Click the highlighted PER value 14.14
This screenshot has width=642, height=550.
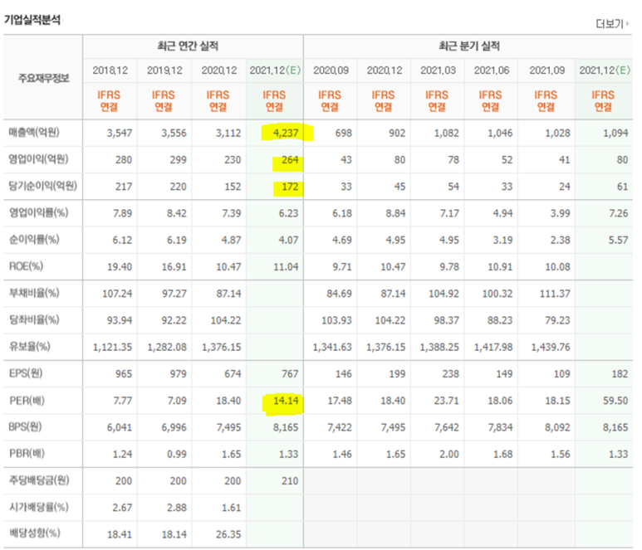coord(286,401)
